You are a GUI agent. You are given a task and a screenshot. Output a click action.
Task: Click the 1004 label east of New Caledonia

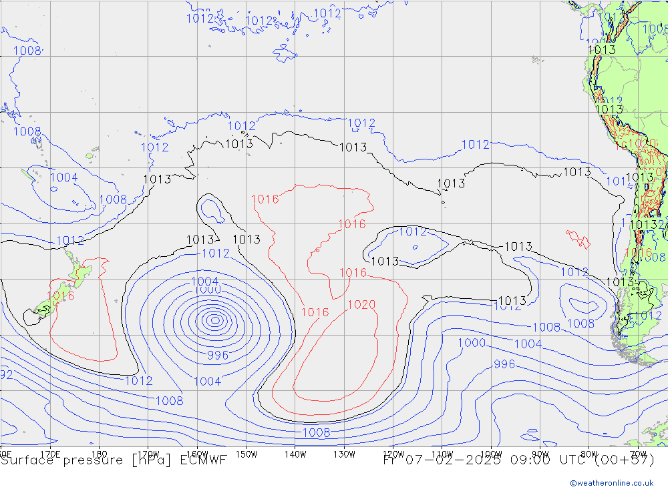point(64,177)
